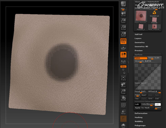Select the Scale view tool
166x128 pixels.
(123, 92)
